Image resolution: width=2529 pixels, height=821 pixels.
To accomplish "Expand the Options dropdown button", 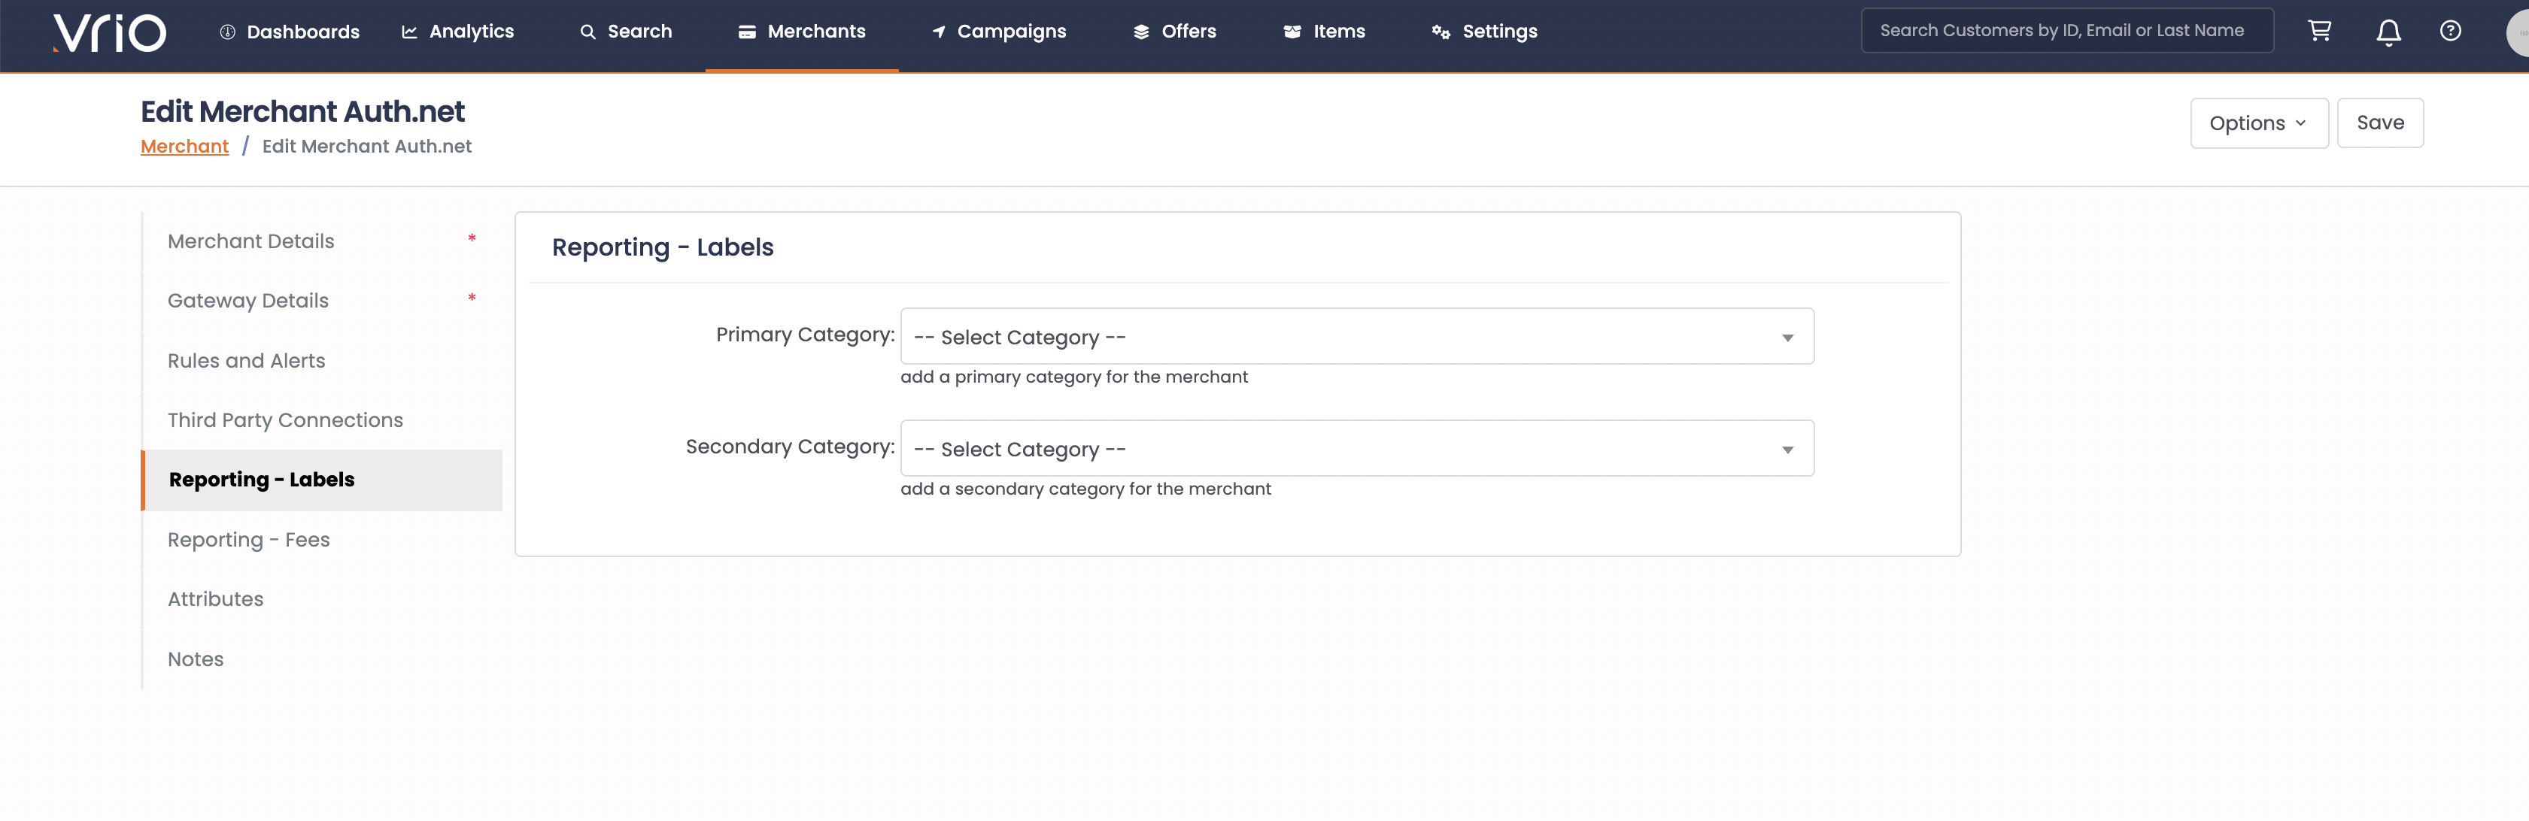I will [2258, 123].
